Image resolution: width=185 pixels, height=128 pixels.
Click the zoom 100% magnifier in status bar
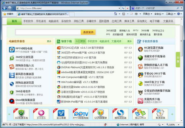click(168, 124)
